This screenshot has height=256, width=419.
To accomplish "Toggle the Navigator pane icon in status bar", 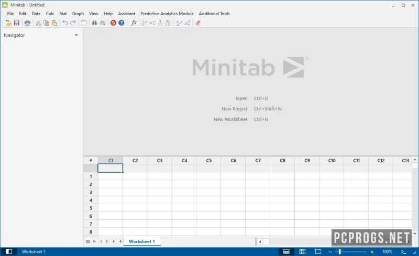I will (9, 251).
